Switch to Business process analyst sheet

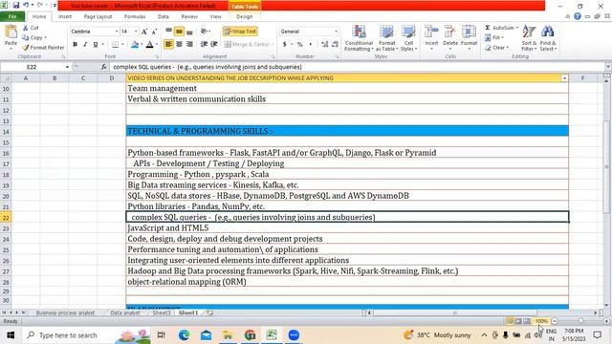(65, 312)
